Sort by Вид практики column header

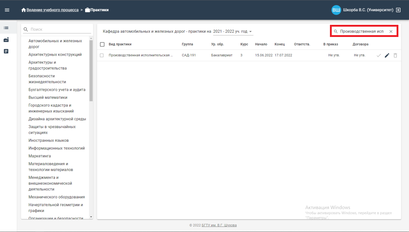(x=120, y=44)
